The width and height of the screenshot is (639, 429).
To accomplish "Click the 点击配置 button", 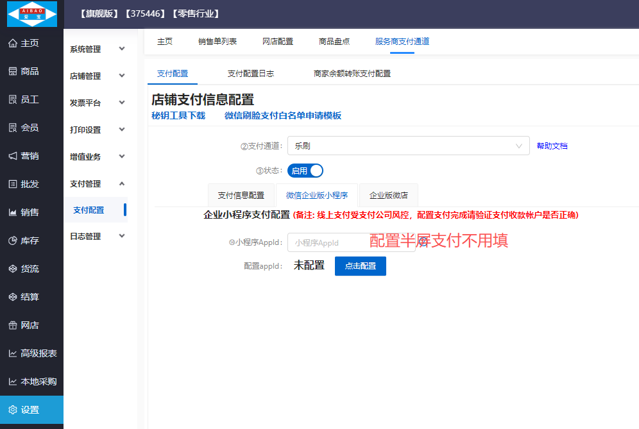I will click(x=360, y=265).
